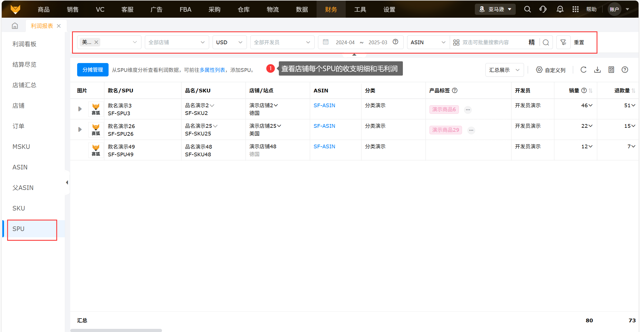
Task: Click the filter funnel icon
Action: tap(563, 42)
